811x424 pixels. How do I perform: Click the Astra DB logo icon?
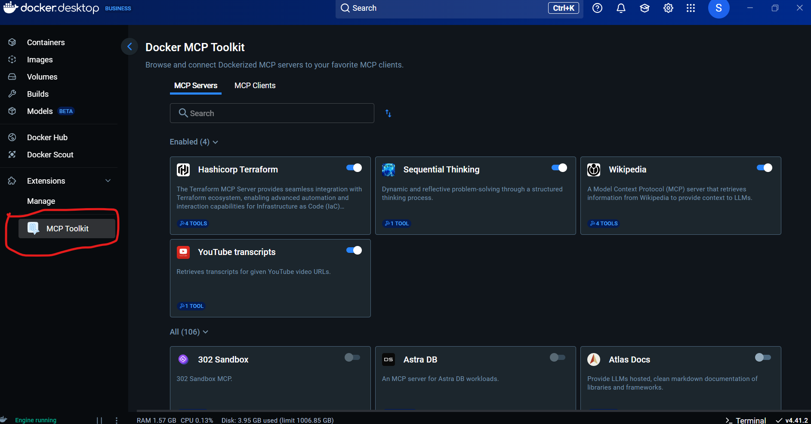pos(389,359)
